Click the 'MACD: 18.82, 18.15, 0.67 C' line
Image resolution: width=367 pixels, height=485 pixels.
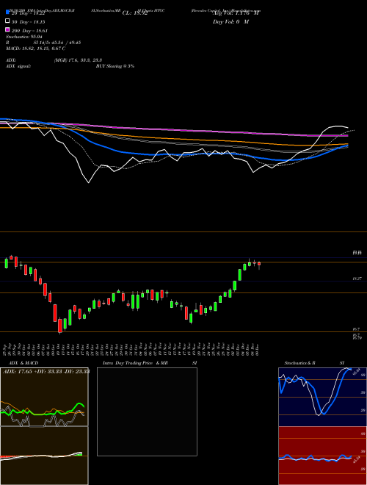coord(35,48)
